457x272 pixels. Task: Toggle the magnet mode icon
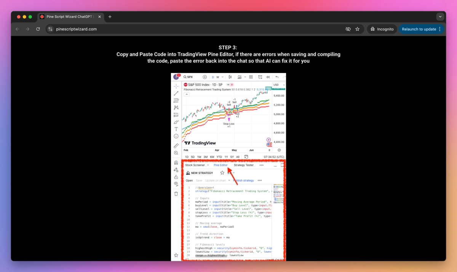(x=176, y=163)
